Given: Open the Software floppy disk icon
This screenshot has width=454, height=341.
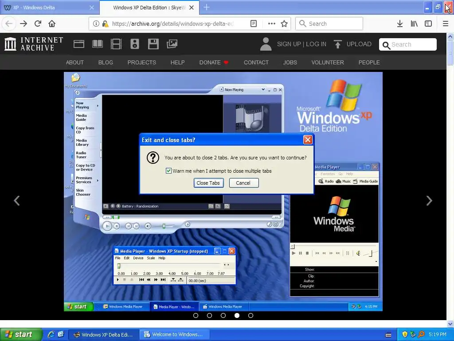Looking at the screenshot, I should click(x=153, y=44).
